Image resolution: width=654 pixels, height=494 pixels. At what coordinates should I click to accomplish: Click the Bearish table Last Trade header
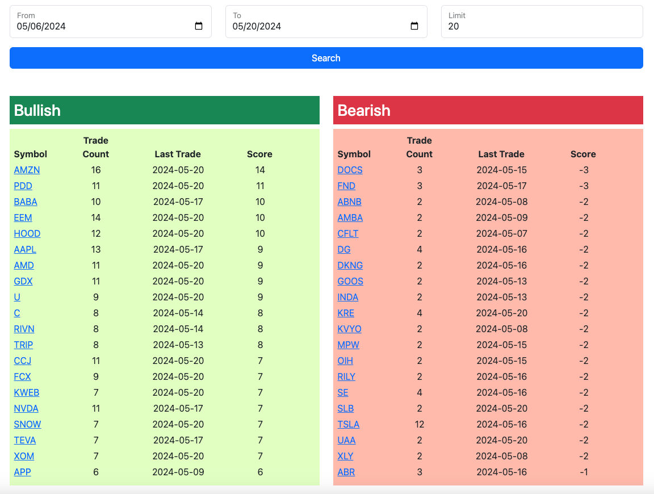pos(501,154)
